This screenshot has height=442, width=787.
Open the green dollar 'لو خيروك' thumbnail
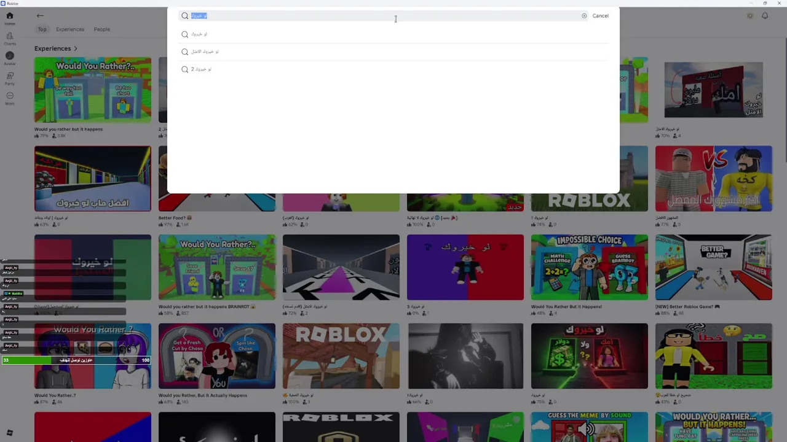[590, 356]
